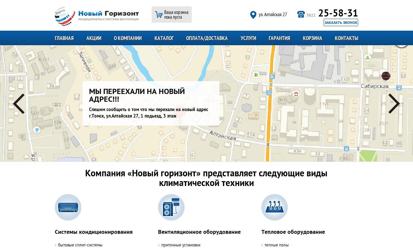This screenshot has height=248, width=413.
Task: Select the air conditioner category icon
Action: pyautogui.click(x=68, y=207)
